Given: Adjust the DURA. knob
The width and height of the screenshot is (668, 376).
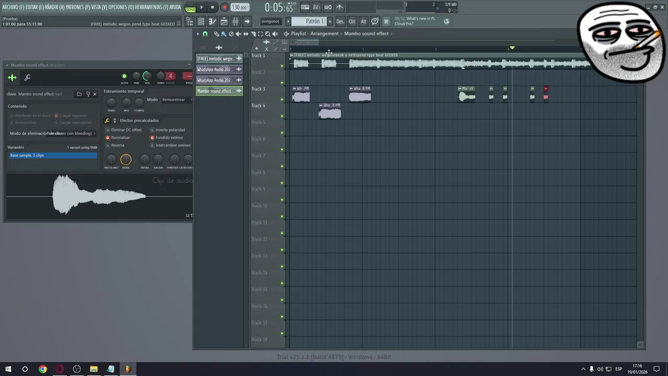Looking at the screenshot, I should 126,160.
